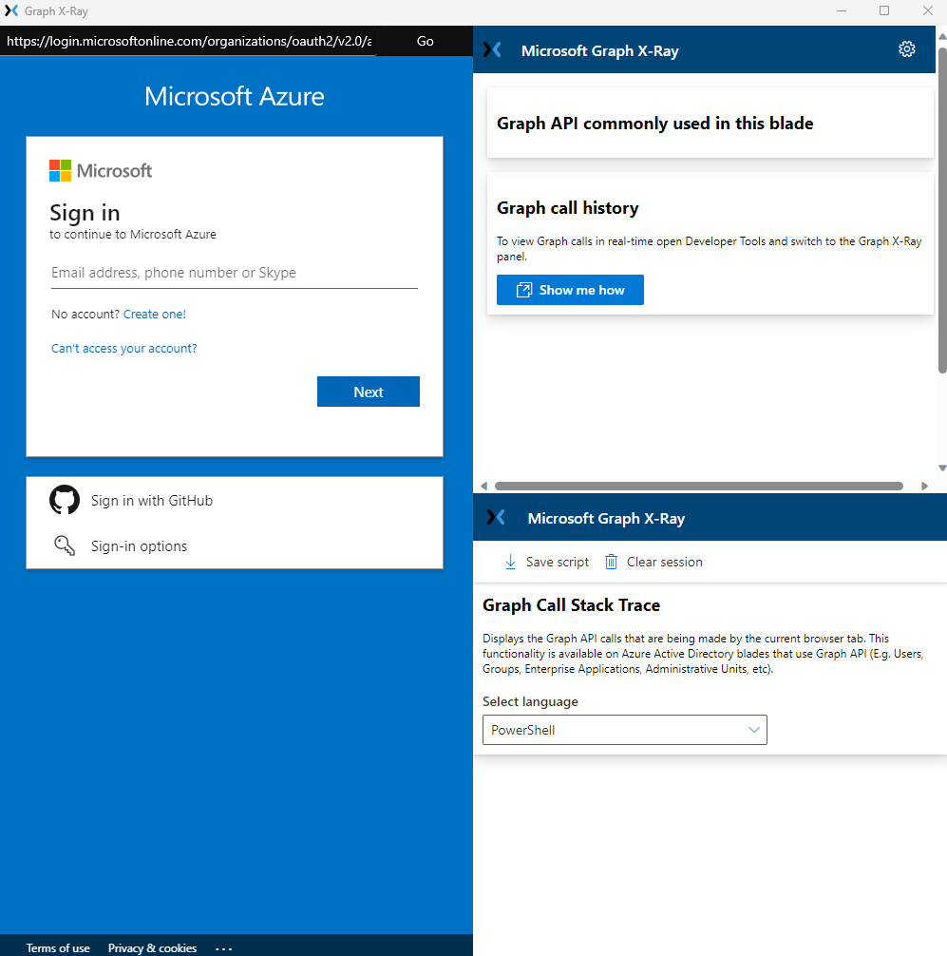
Task: Click the Next button on sign in
Action: pyautogui.click(x=369, y=392)
